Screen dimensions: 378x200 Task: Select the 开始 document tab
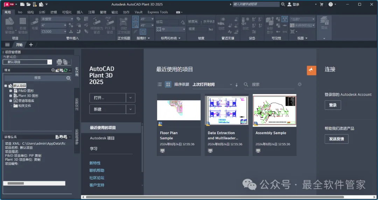pyautogui.click(x=19, y=44)
